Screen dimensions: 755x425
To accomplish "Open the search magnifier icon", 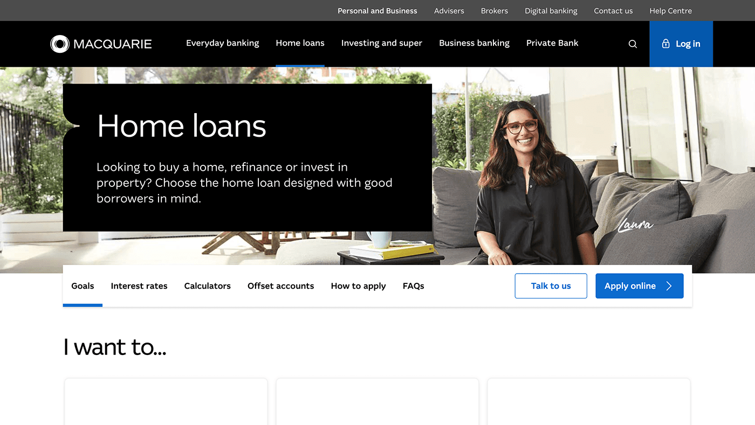I will pyautogui.click(x=633, y=44).
